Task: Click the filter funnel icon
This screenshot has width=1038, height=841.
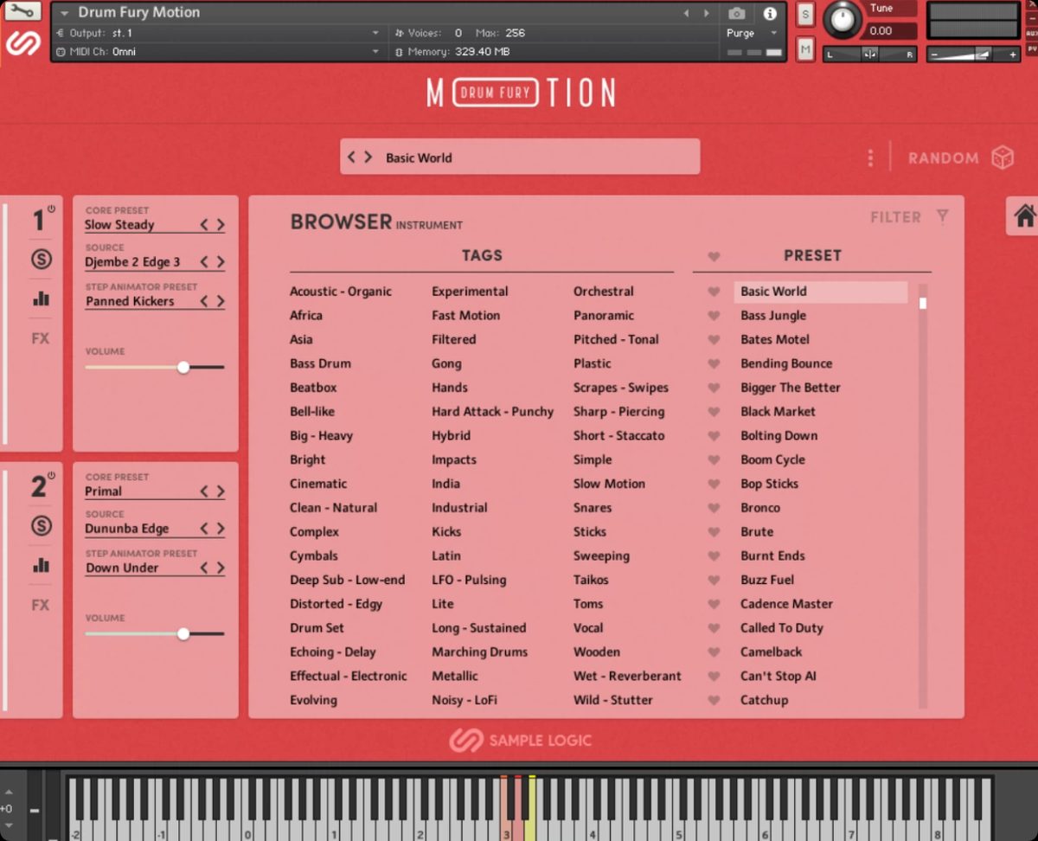Action: click(x=942, y=217)
